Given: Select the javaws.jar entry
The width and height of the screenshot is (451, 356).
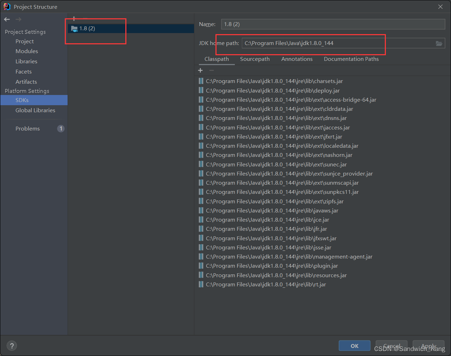Looking at the screenshot, I should (x=269, y=210).
